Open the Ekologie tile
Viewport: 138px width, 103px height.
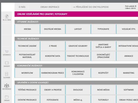coord(78,90)
